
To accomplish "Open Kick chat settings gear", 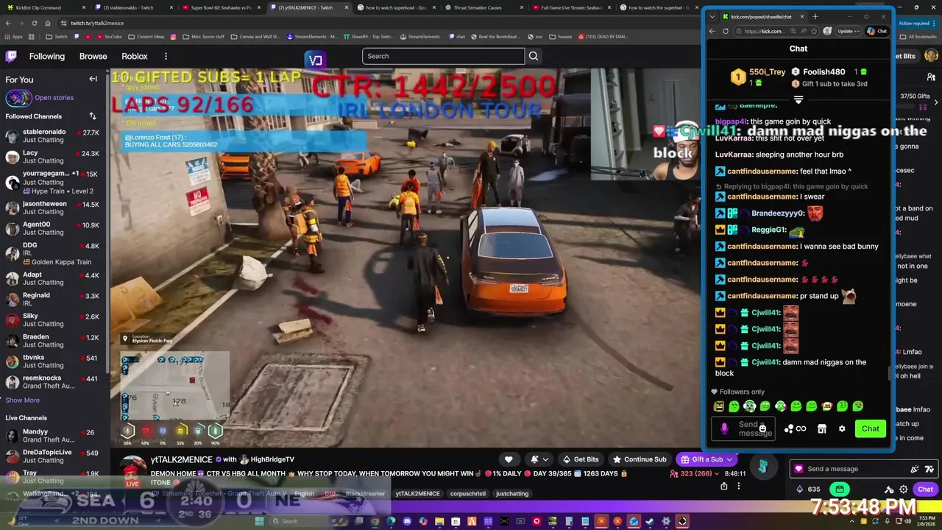I will click(842, 428).
